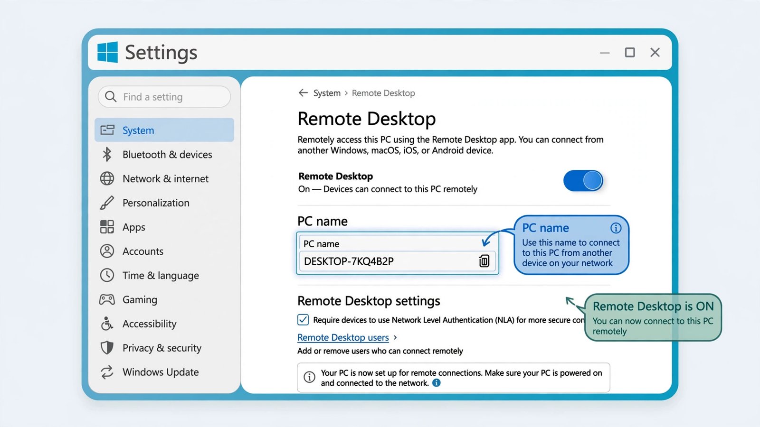Click the magnifier icon in the search box

[111, 97]
